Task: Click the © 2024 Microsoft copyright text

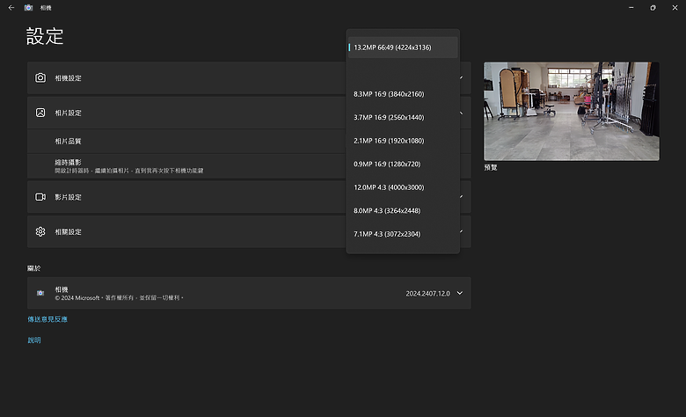Action: pyautogui.click(x=120, y=298)
